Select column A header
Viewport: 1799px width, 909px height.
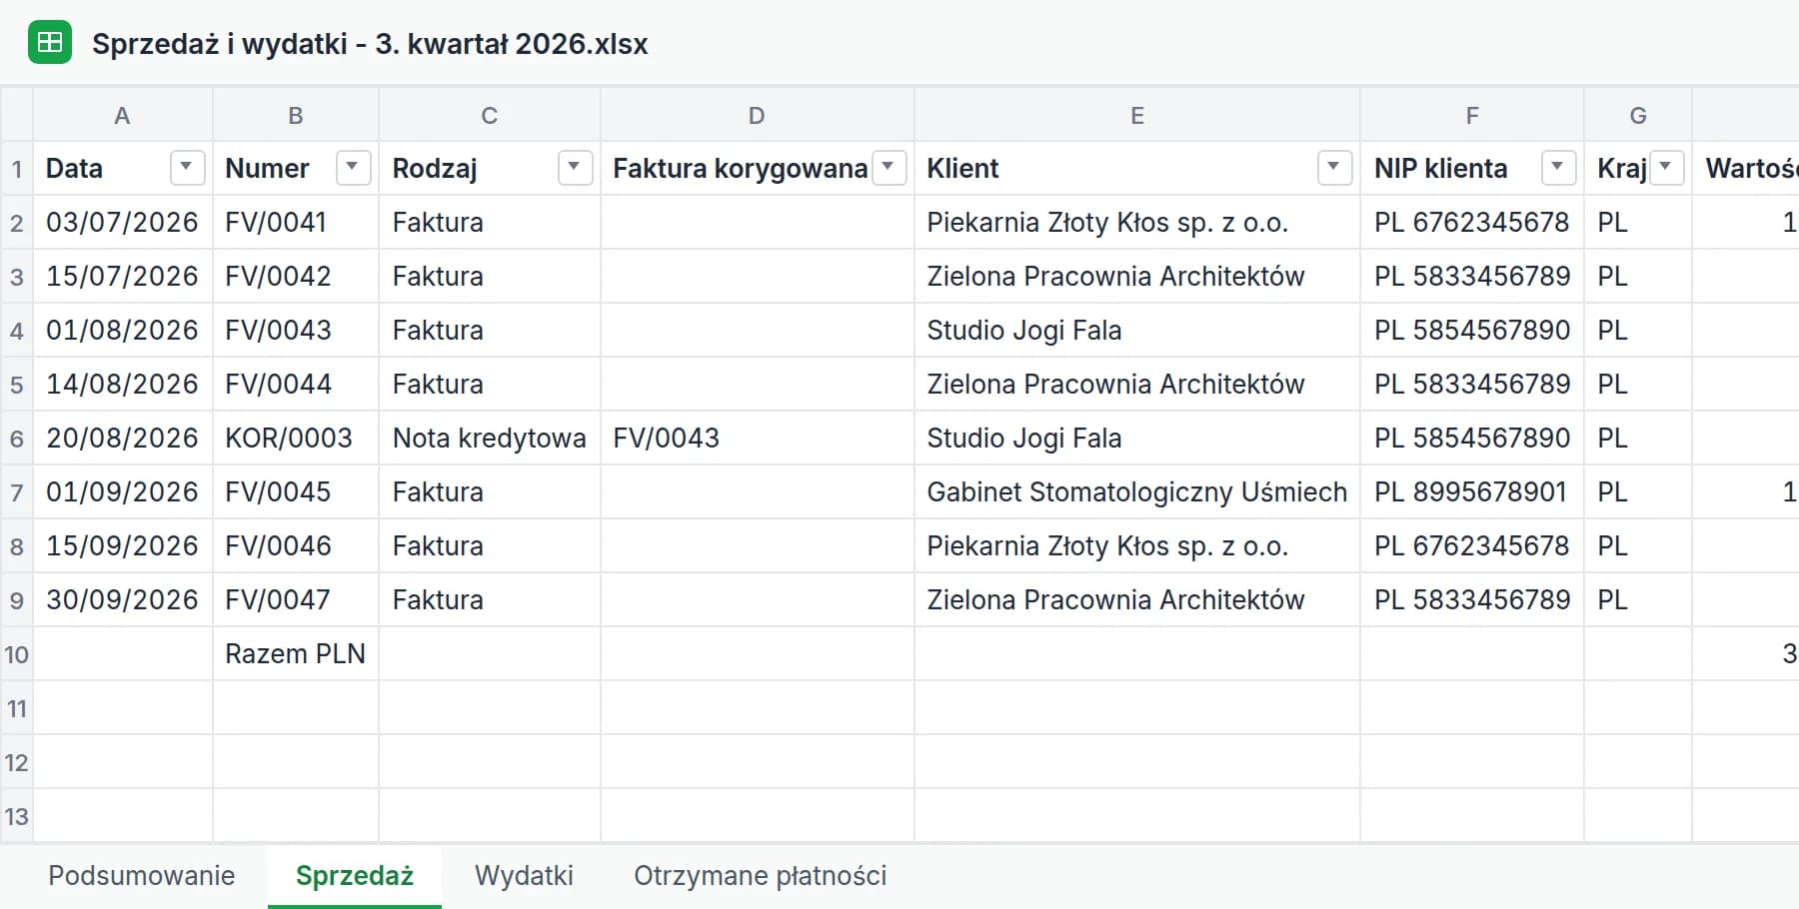tap(123, 115)
